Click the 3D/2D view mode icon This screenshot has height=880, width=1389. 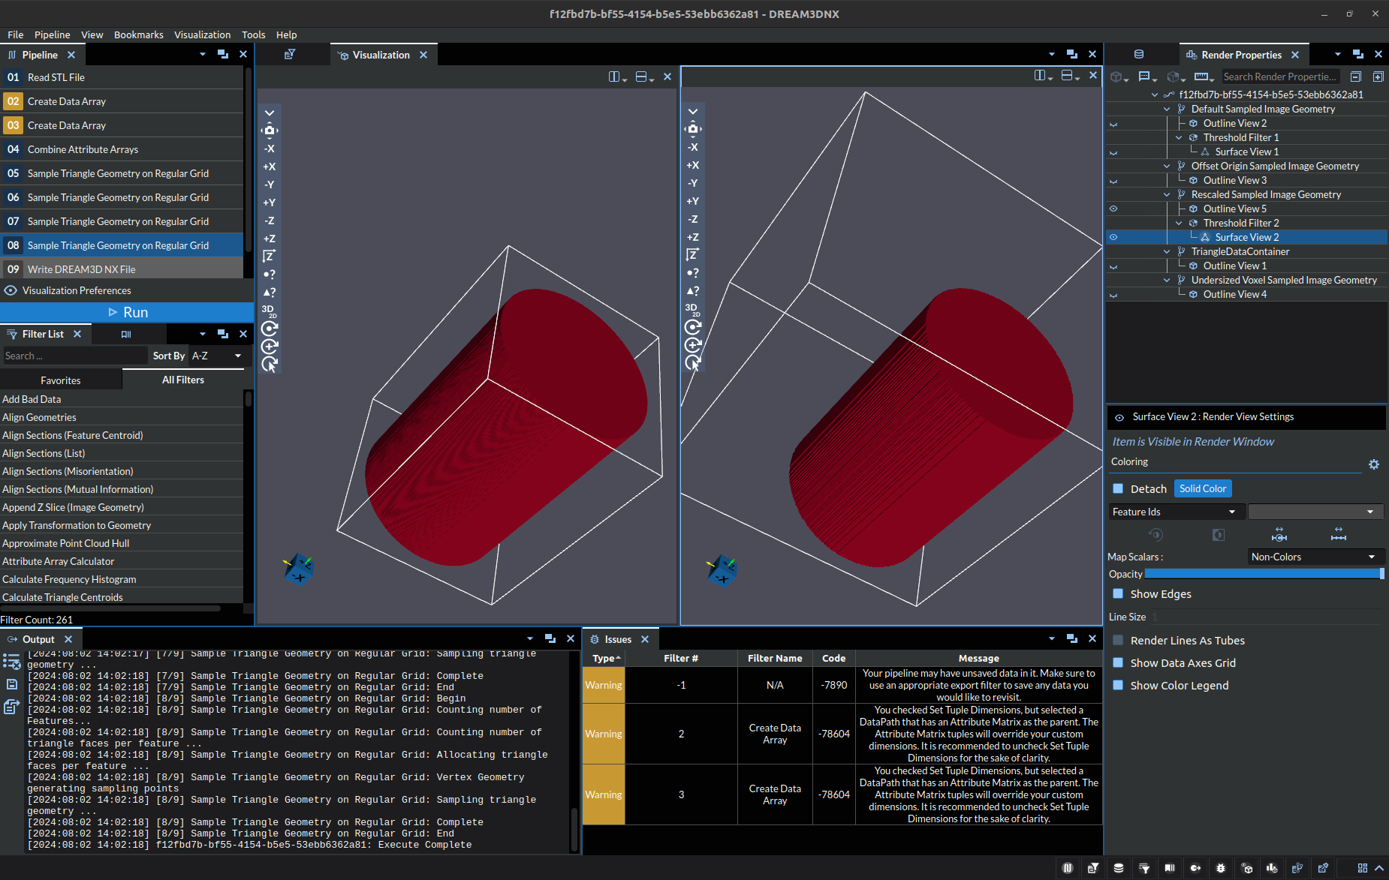tap(268, 309)
